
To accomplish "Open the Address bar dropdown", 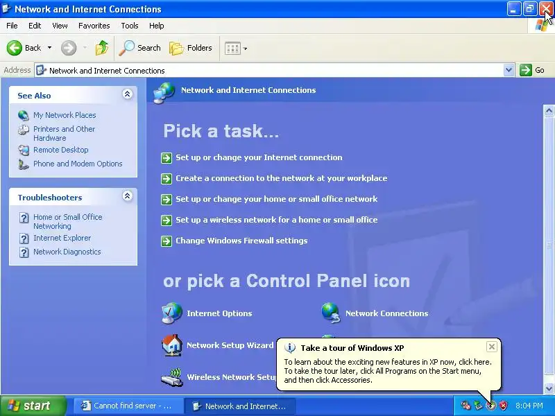I will (509, 70).
